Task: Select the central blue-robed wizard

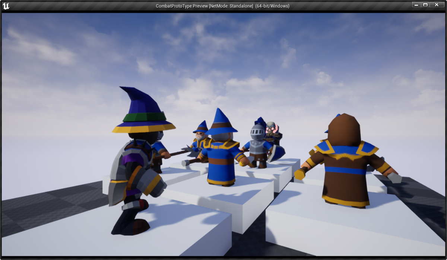Action: pos(222,147)
